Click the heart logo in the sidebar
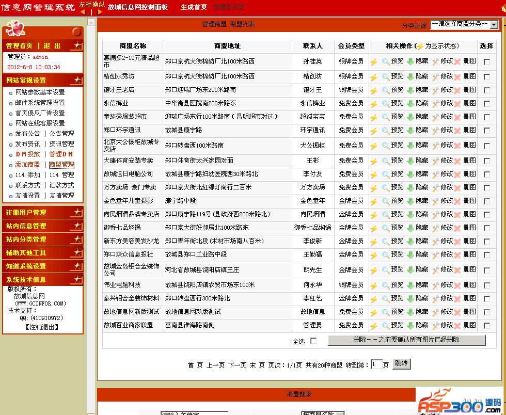This screenshot has width=506, height=415. [x=15, y=29]
